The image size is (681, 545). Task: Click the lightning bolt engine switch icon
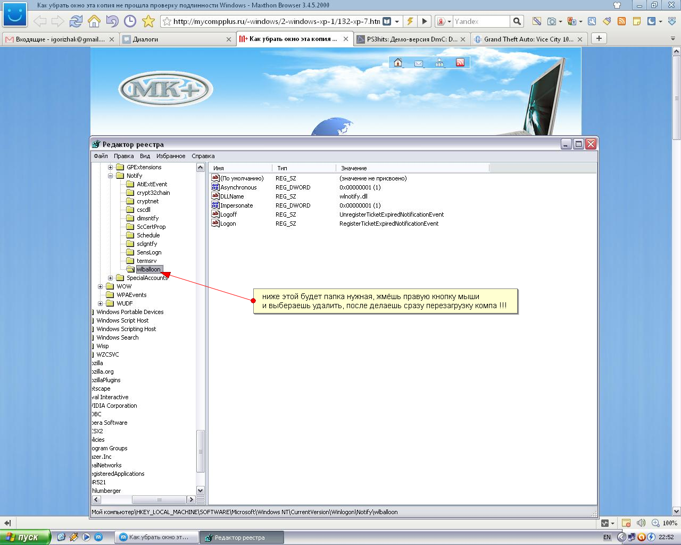[x=410, y=21]
